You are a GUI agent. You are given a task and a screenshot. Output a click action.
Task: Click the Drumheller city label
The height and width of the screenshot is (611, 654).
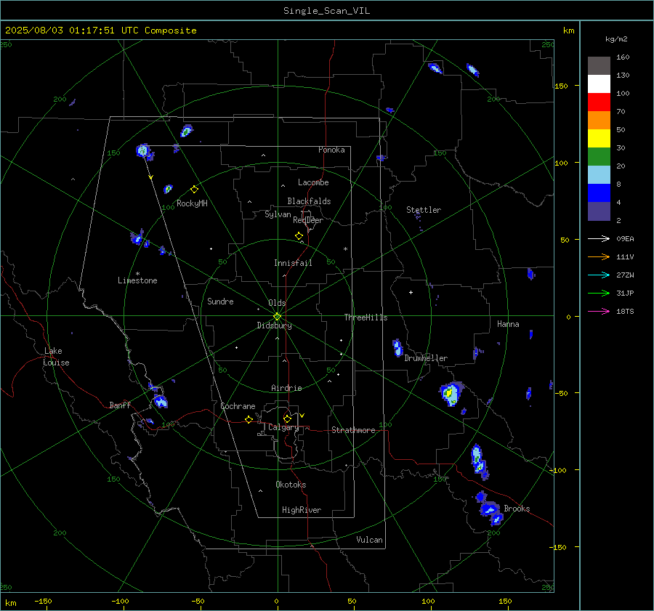pos(426,358)
